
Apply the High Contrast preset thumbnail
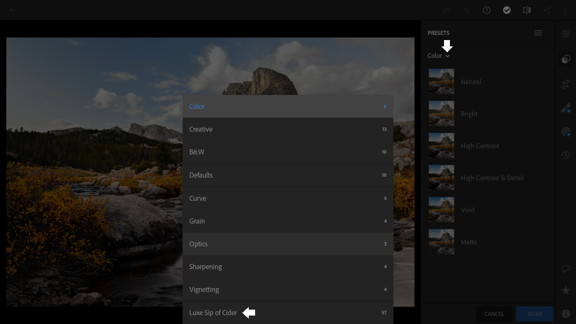[441, 146]
